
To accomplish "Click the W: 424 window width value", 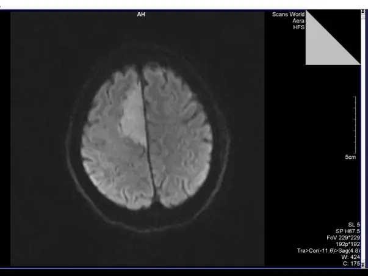I will click(x=351, y=257).
